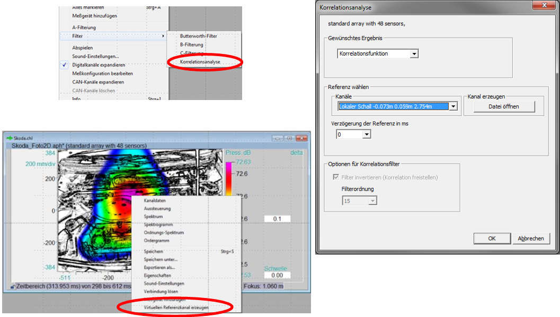Minimize the Skoda.chl window
The height and width of the screenshot is (317, 560).
coord(277,138)
